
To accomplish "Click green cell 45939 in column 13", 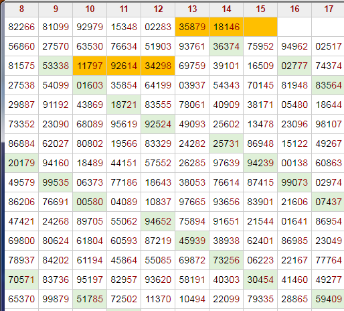I will coord(192,241).
